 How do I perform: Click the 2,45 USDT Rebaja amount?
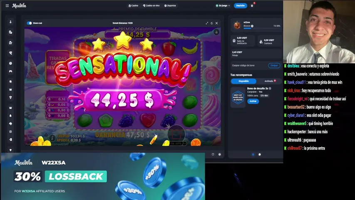coord(237,52)
